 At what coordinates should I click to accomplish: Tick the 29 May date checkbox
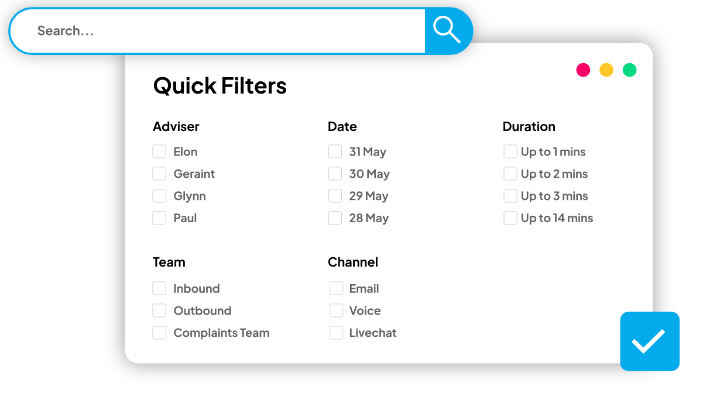coord(335,196)
